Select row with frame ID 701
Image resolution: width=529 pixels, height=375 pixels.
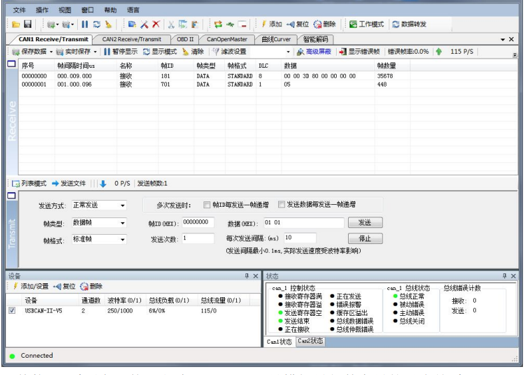tap(268, 84)
